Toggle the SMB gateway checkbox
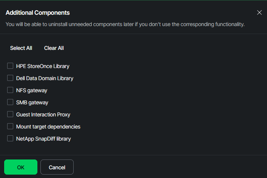 coord(10,102)
